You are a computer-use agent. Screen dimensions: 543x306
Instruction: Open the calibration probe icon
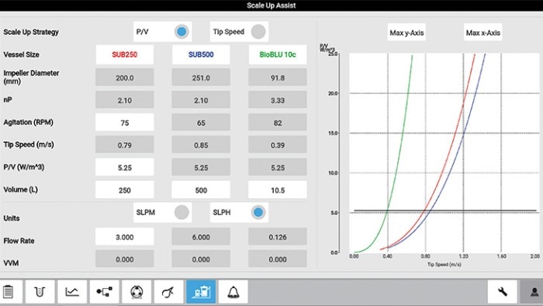[168, 292]
